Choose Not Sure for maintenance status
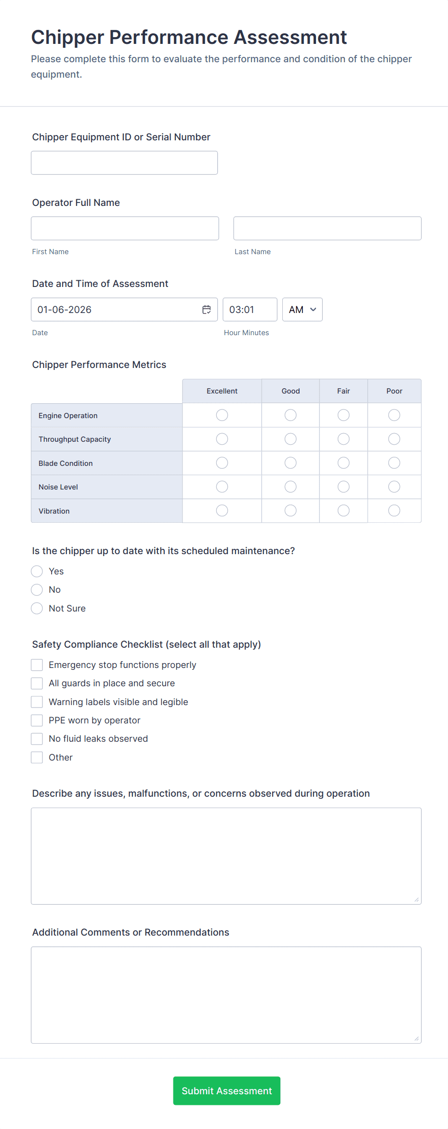The width and height of the screenshot is (448, 1129). click(37, 609)
